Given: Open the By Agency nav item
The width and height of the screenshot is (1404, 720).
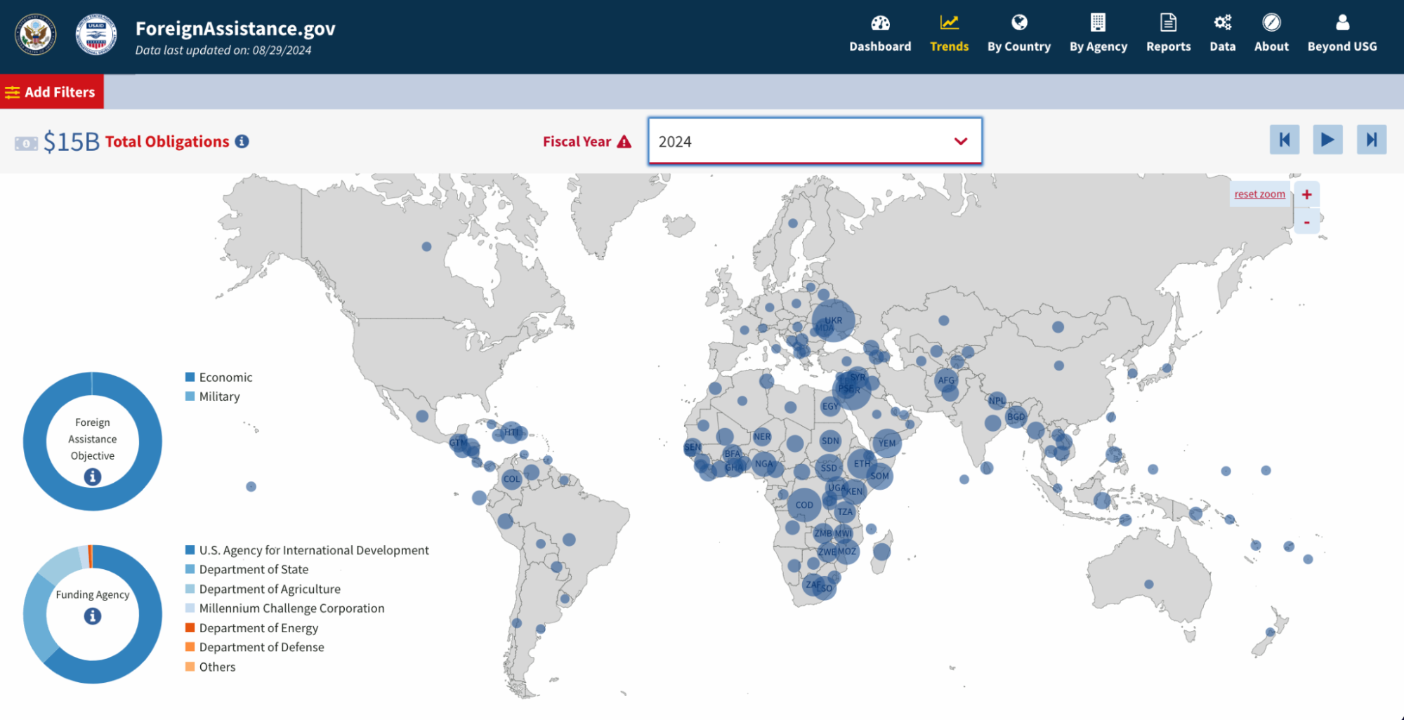Looking at the screenshot, I should tap(1098, 34).
